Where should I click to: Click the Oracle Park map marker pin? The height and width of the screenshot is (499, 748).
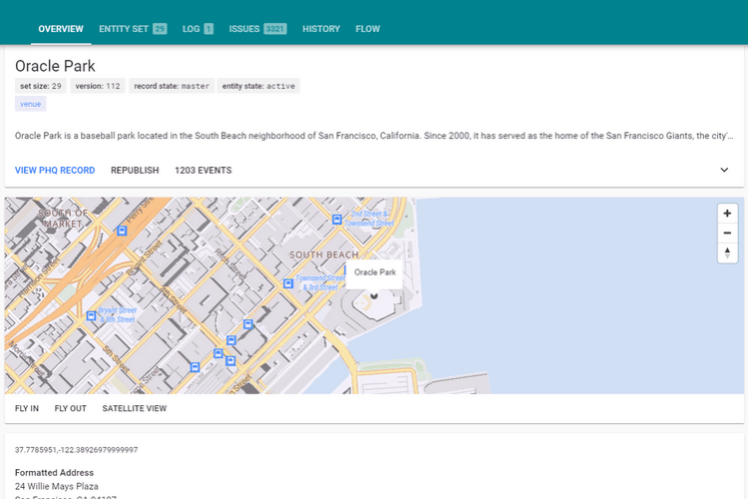point(374,295)
